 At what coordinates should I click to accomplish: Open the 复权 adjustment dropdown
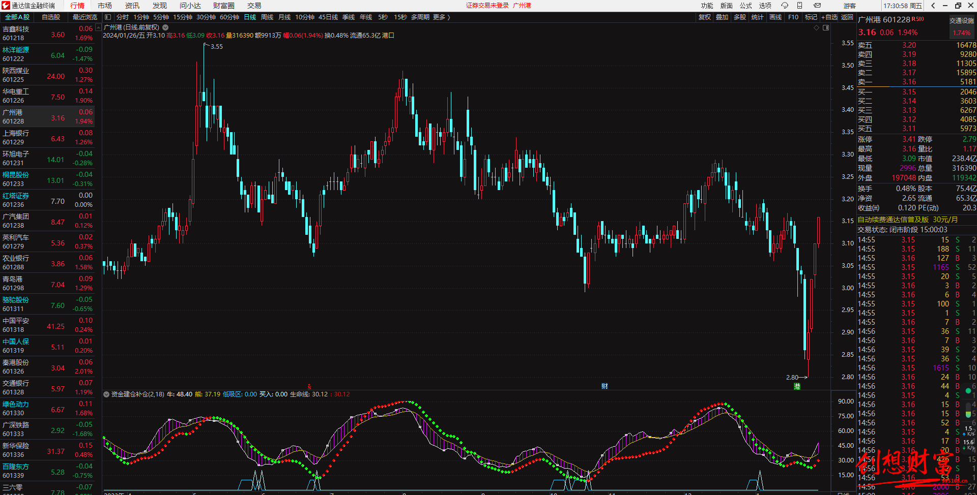click(704, 17)
